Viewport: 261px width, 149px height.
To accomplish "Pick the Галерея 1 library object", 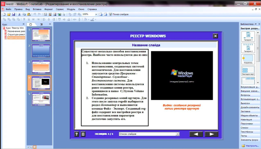I will (248, 36).
